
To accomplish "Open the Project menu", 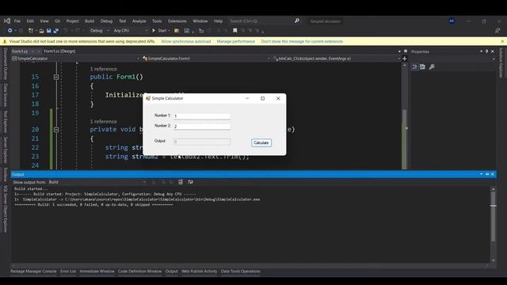I will pos(72,21).
